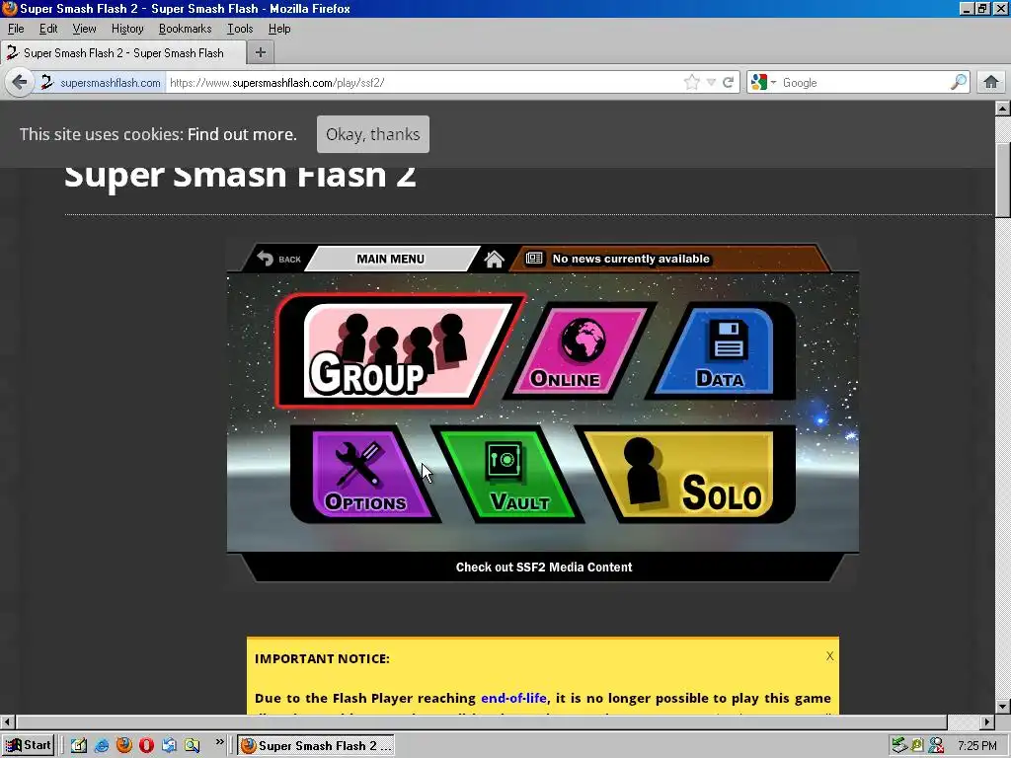Click the magnifier folder quick launch icon
Screen dimensions: 1011x758
click(x=192, y=746)
